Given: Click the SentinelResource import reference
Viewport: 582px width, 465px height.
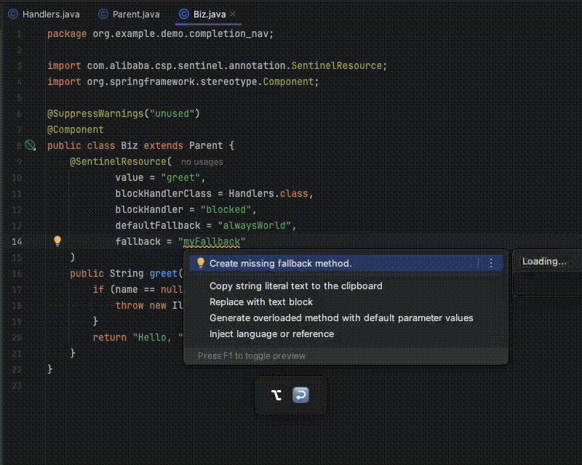Looking at the screenshot, I should pyautogui.click(x=336, y=65).
